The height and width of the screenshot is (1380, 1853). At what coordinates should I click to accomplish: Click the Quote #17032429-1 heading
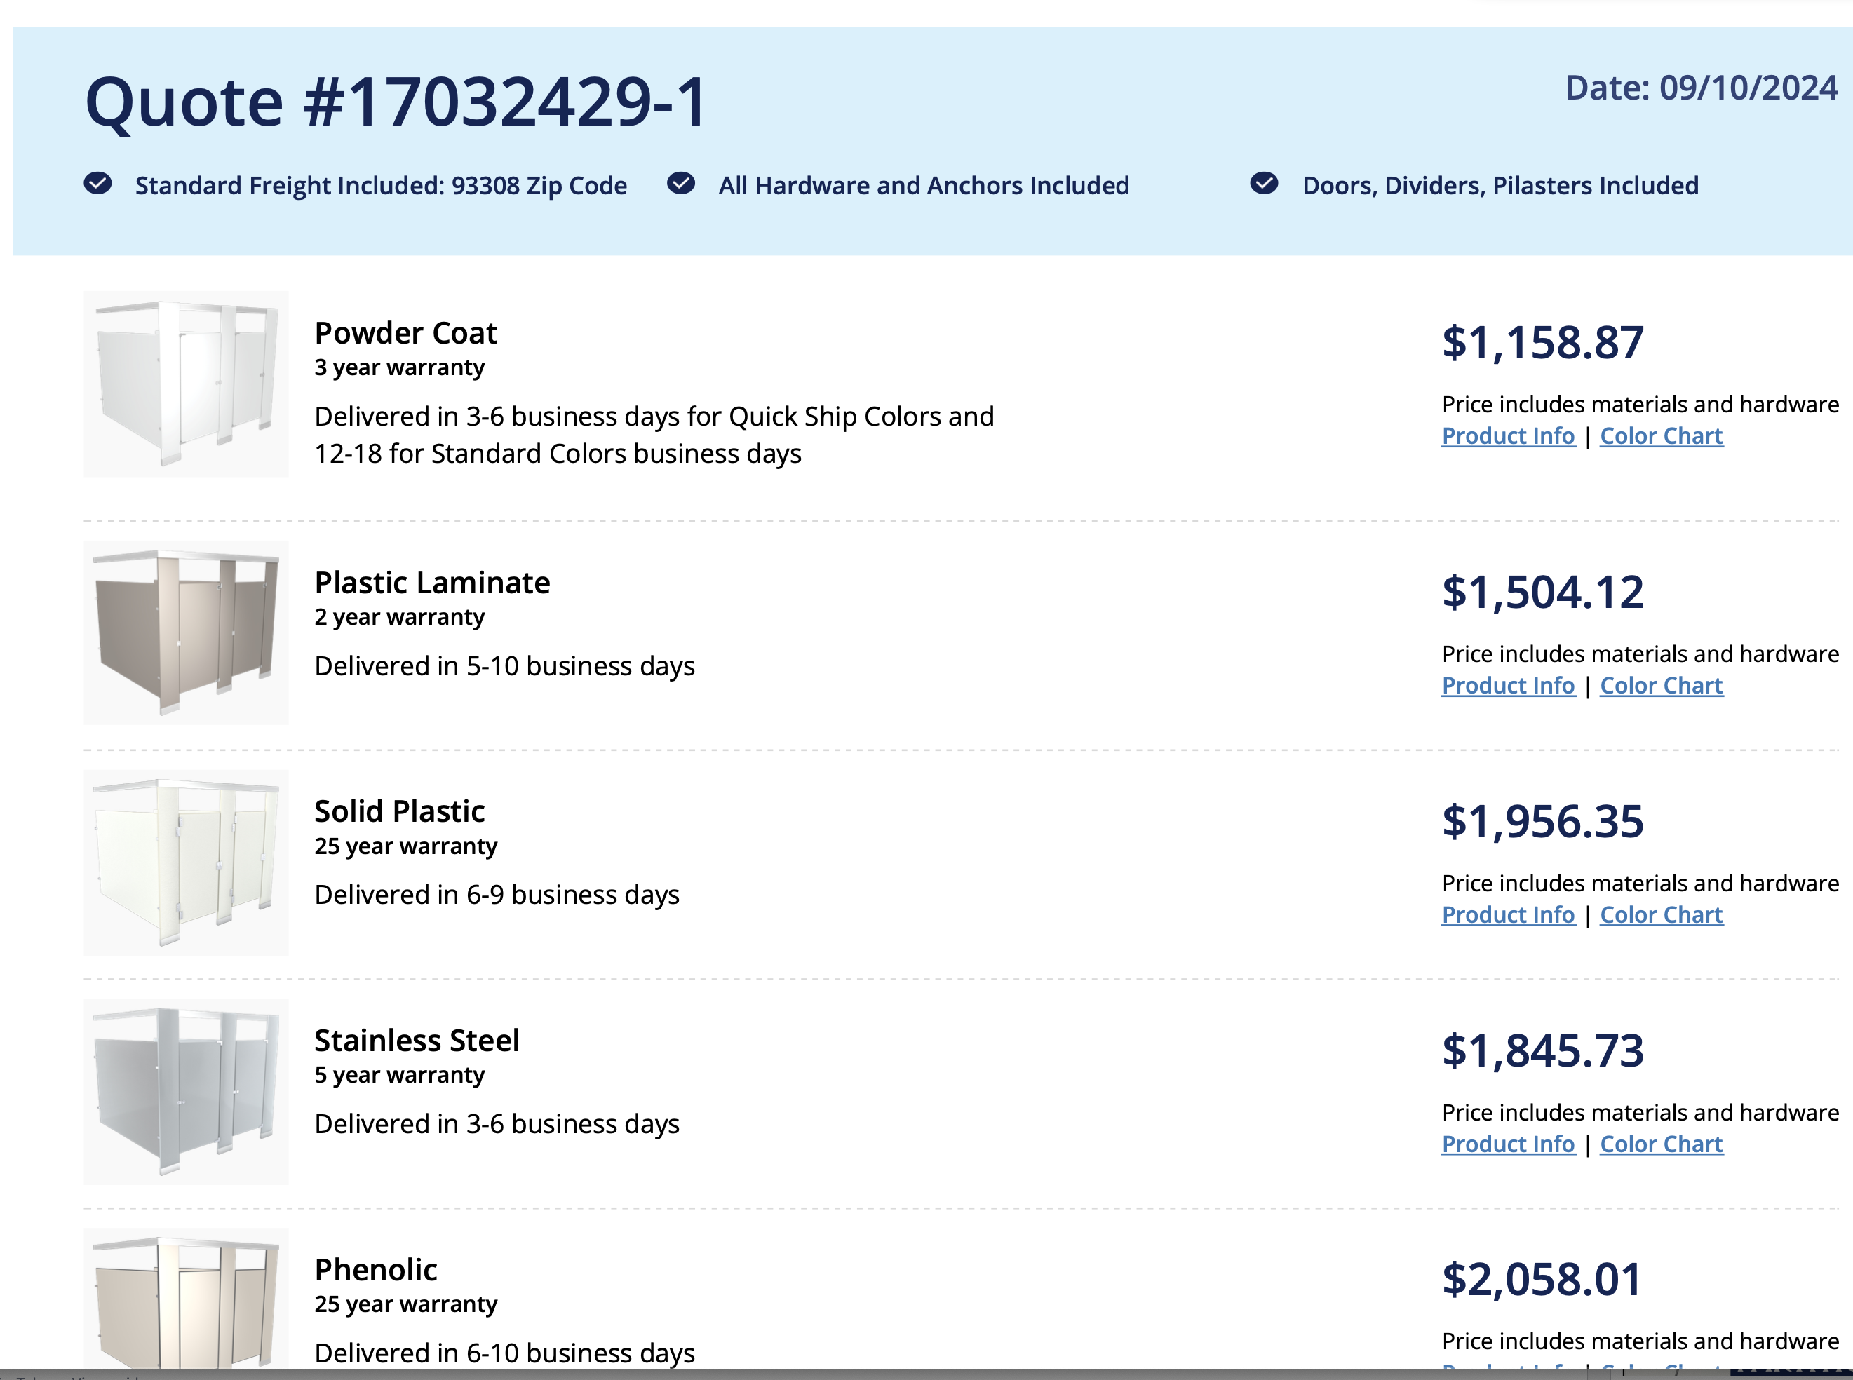click(x=397, y=102)
